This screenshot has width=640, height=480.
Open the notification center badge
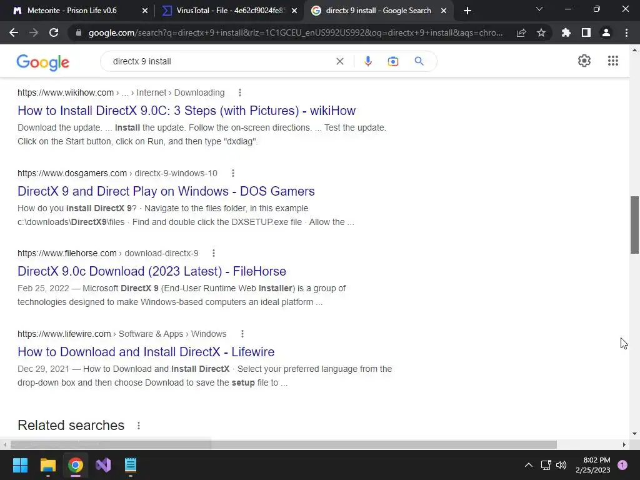click(x=622, y=465)
